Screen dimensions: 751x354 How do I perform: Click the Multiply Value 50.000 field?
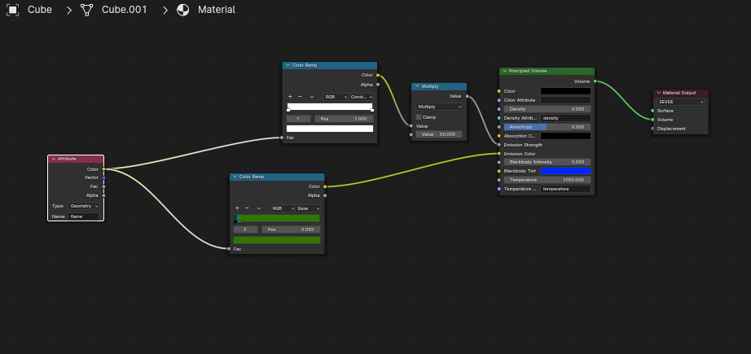[439, 134]
